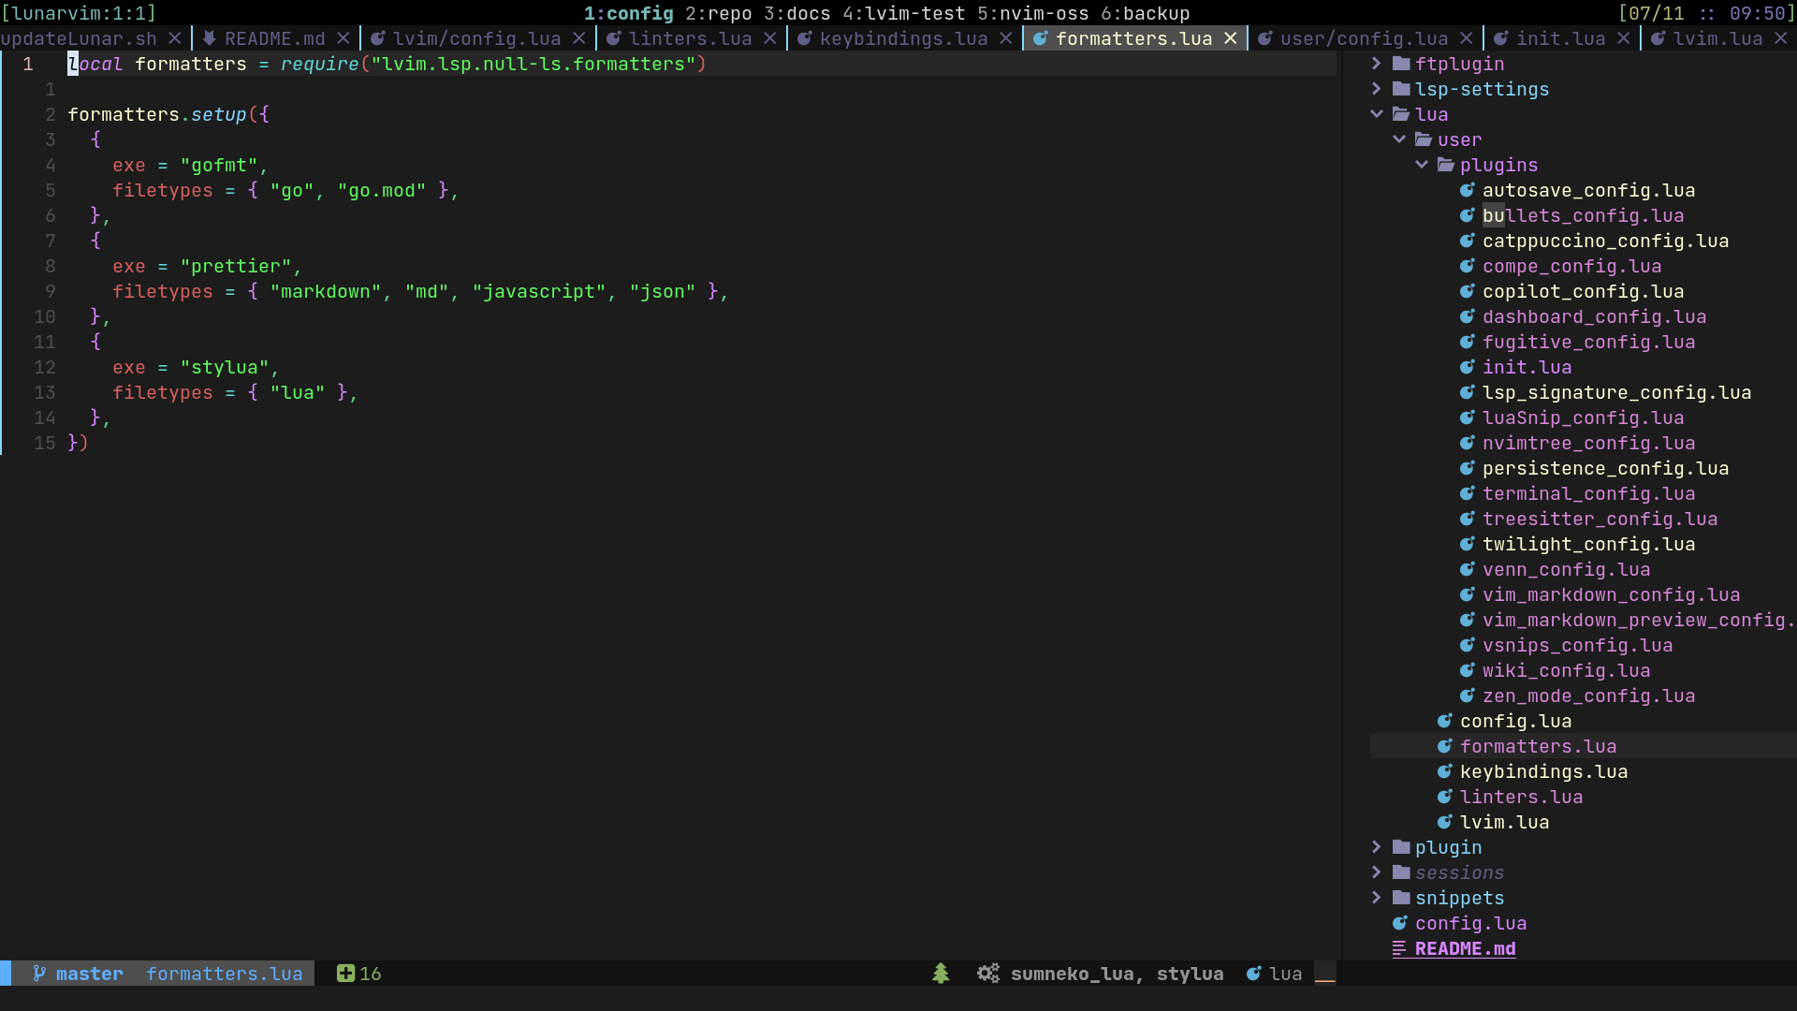
Task: Switch to user/config.lua buffer tab
Action: (x=1364, y=38)
